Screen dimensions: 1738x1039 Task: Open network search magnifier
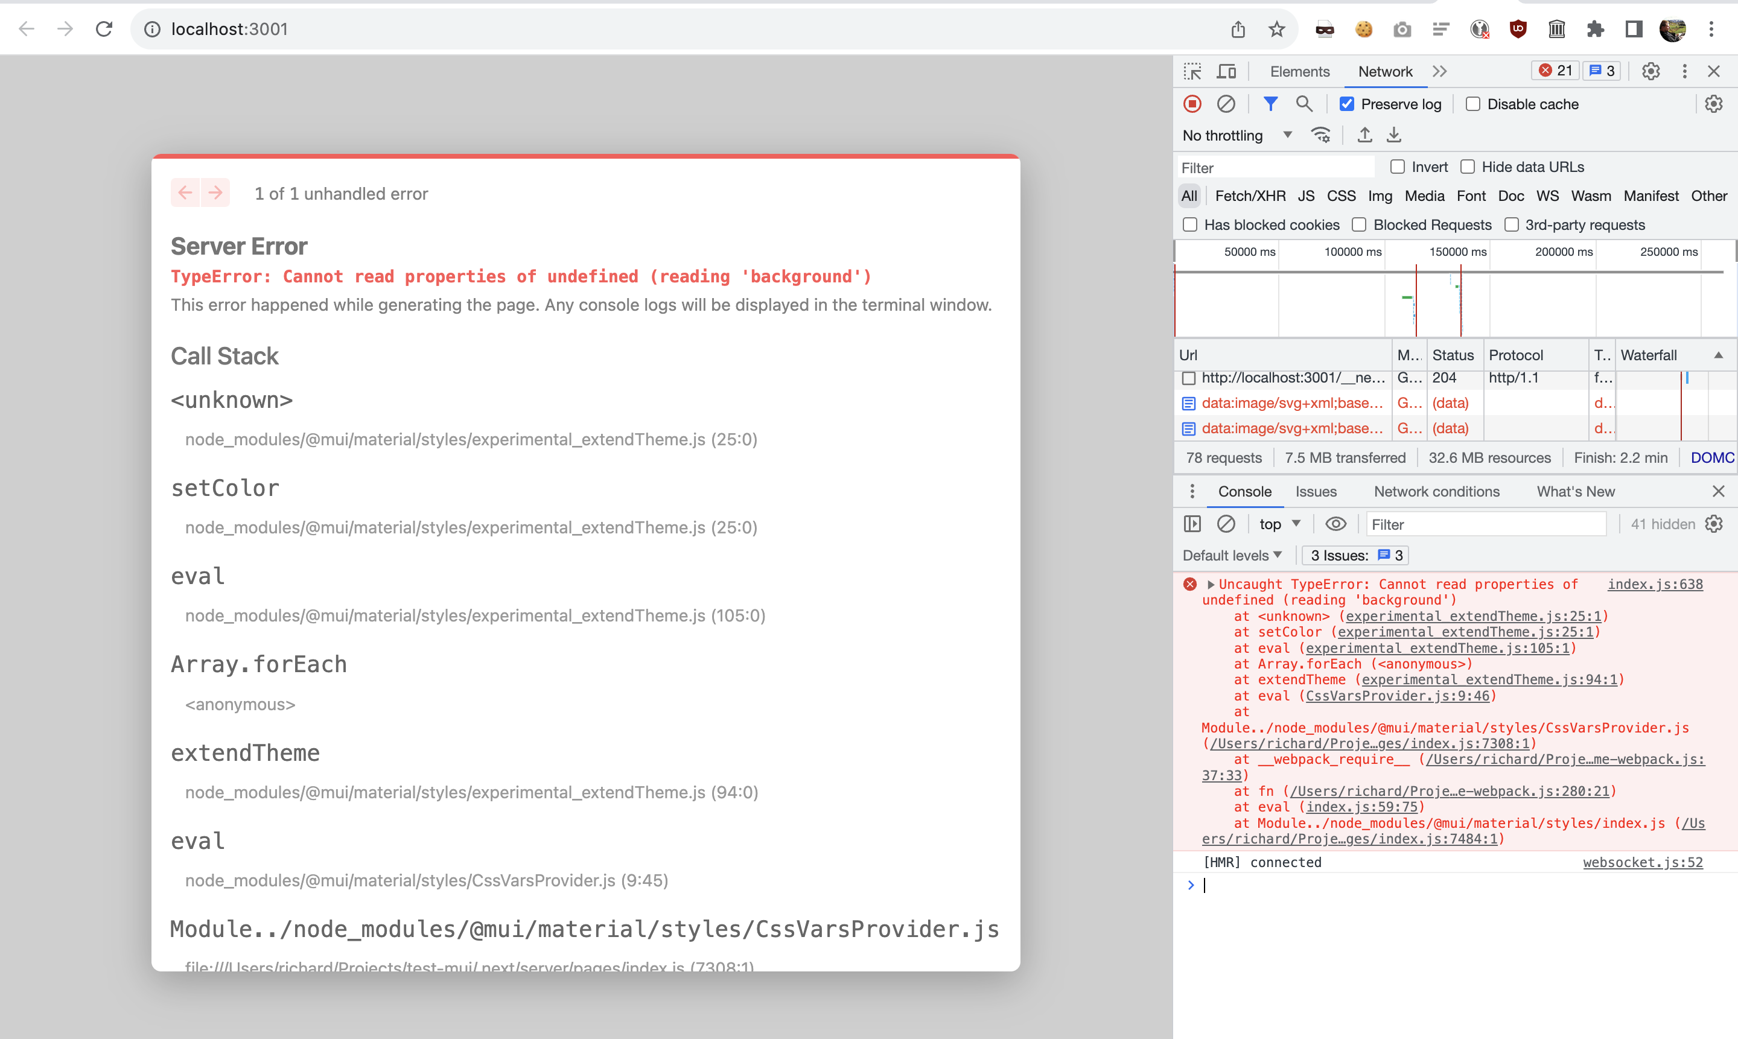coord(1303,104)
